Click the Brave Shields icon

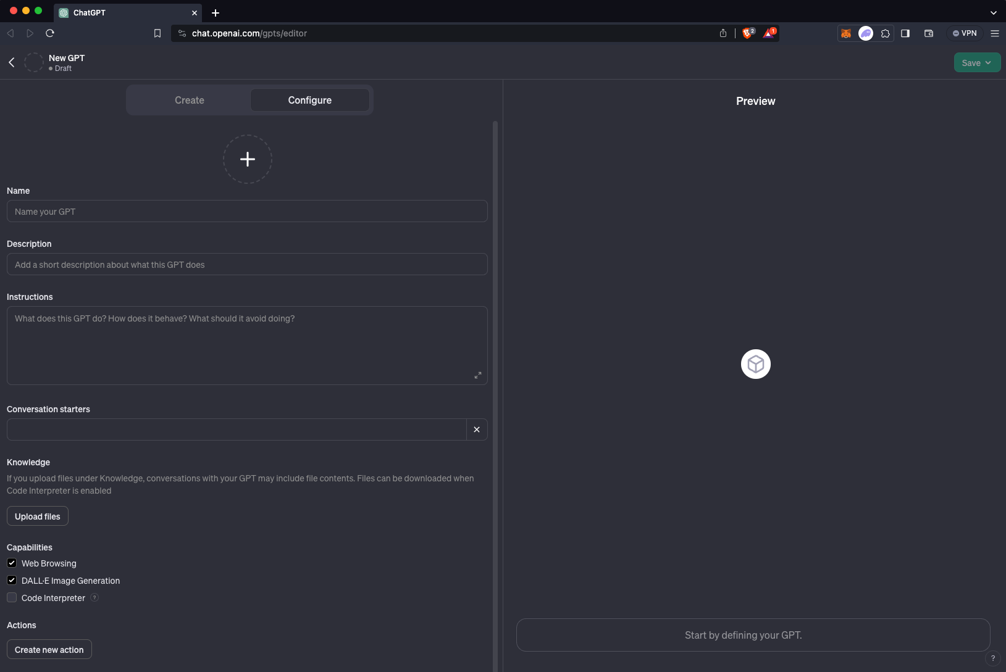pos(747,33)
